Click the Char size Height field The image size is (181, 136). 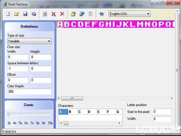tap(41, 57)
